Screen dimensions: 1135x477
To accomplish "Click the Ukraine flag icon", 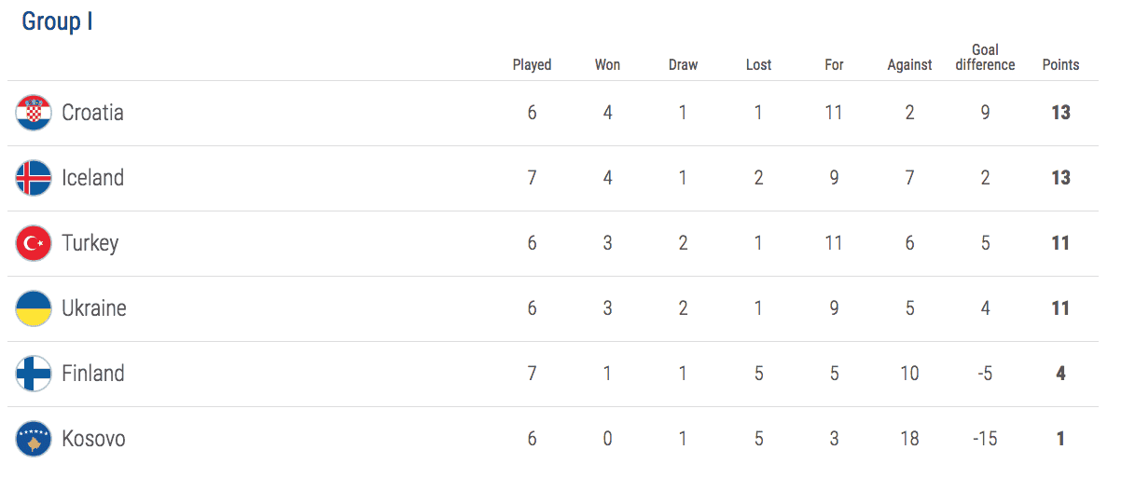I will [x=34, y=308].
